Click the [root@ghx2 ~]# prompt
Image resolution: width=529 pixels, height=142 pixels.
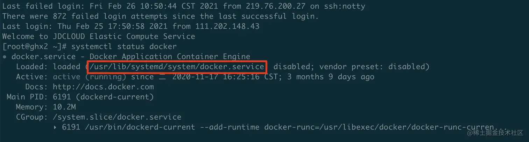(35, 46)
